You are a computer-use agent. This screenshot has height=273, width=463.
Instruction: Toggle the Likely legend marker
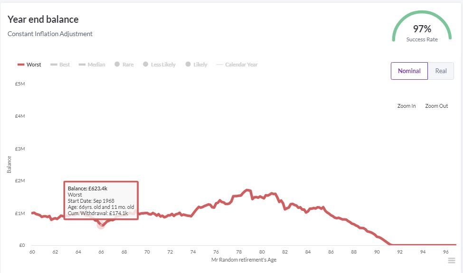click(x=189, y=64)
